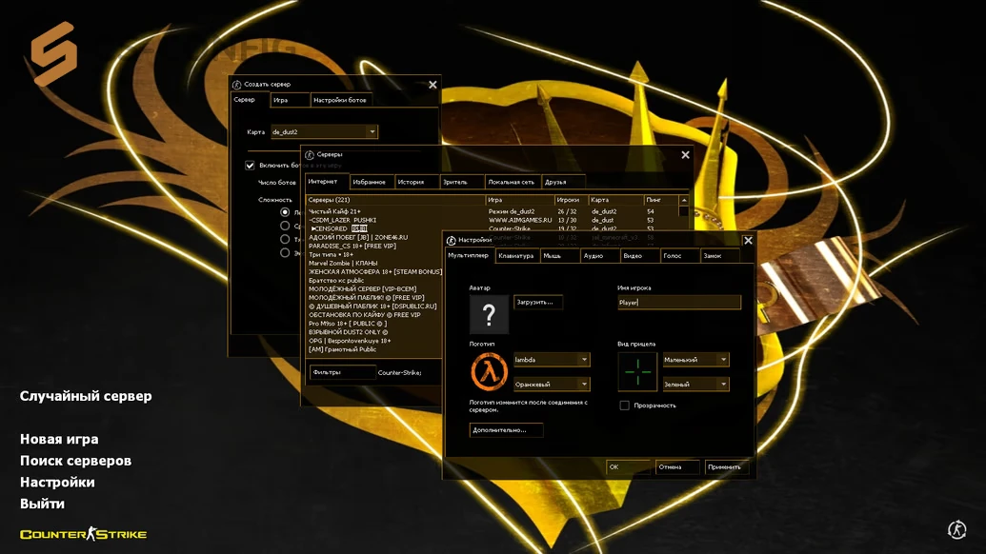This screenshot has height=554, width=986.
Task: Open the Карта de_dust2 dropdown
Action: click(372, 132)
